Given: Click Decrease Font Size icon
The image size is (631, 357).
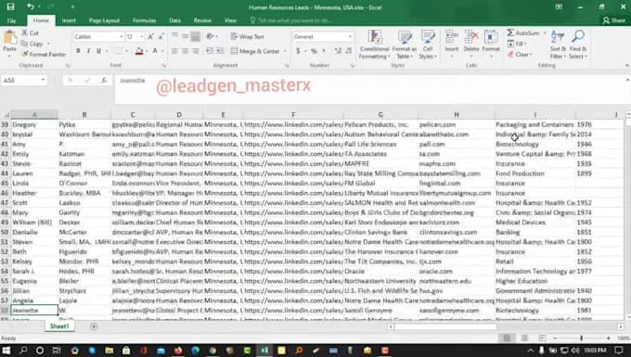Looking at the screenshot, I should [161, 36].
